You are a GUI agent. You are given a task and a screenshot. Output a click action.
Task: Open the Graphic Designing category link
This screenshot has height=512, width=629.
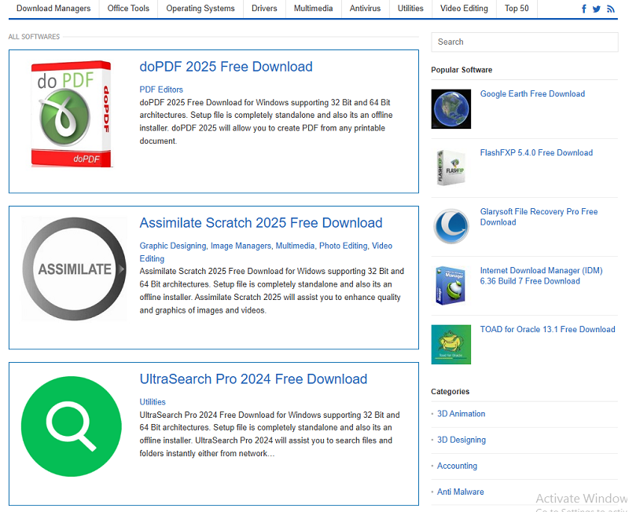(x=173, y=246)
